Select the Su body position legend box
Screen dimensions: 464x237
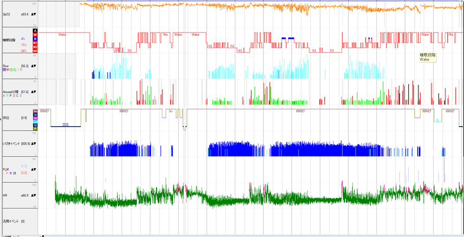point(35,111)
